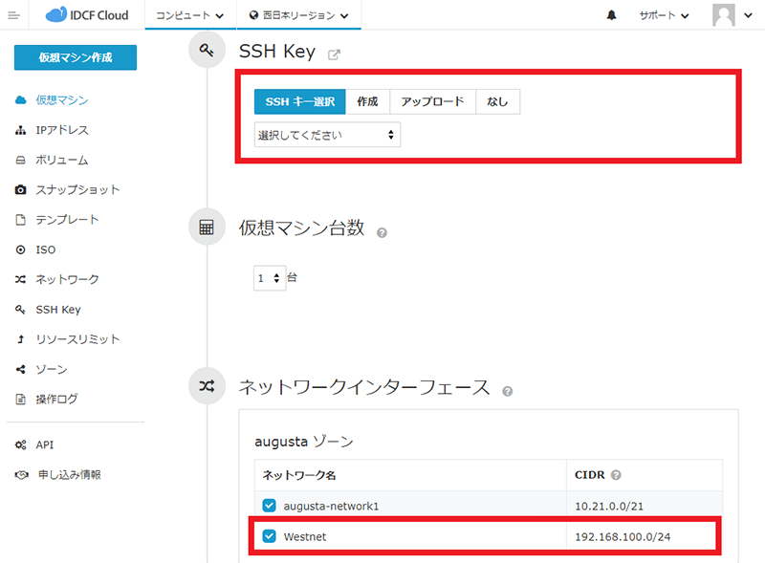Image resolution: width=765 pixels, height=563 pixels.
Task: Uncheck the Westnet network checkbox
Action: (x=269, y=536)
